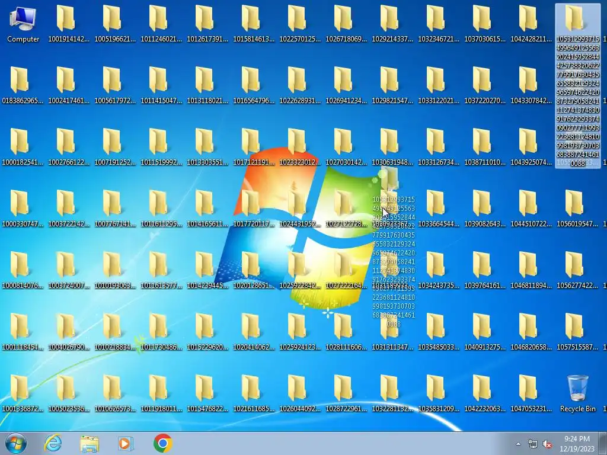Select folder 1042428211...
The image size is (607, 455).
(x=531, y=24)
